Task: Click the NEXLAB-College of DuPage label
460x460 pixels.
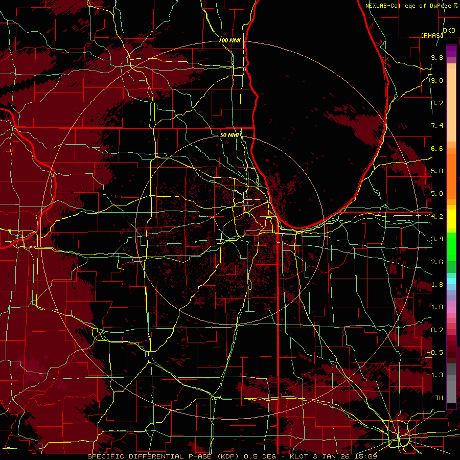Action: [409, 6]
